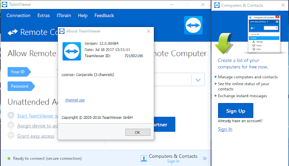This screenshot has height=166, width=289.
Task: Open Assign device to account link
Action: point(37,126)
